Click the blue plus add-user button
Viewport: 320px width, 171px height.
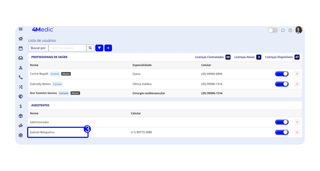108,48
